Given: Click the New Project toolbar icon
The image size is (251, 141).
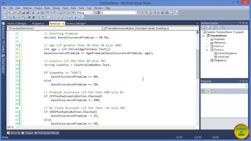Looking at the screenshot, I should click(x=6, y=13).
